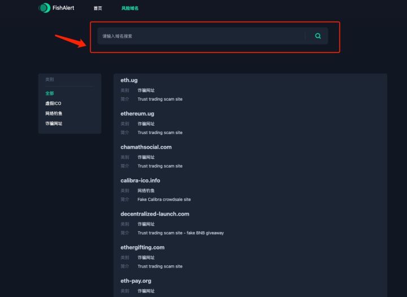Screen dimensions: 407x297
Task: Open the decentralized-launch.com entry
Action: 155,214
